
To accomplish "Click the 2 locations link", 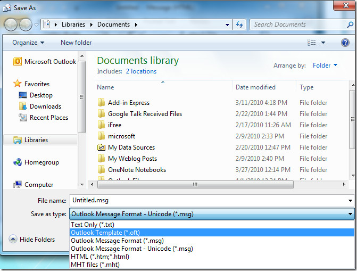I will (141, 71).
